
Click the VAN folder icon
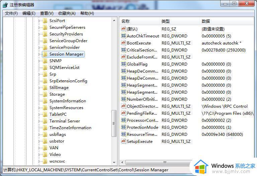click(x=45, y=148)
